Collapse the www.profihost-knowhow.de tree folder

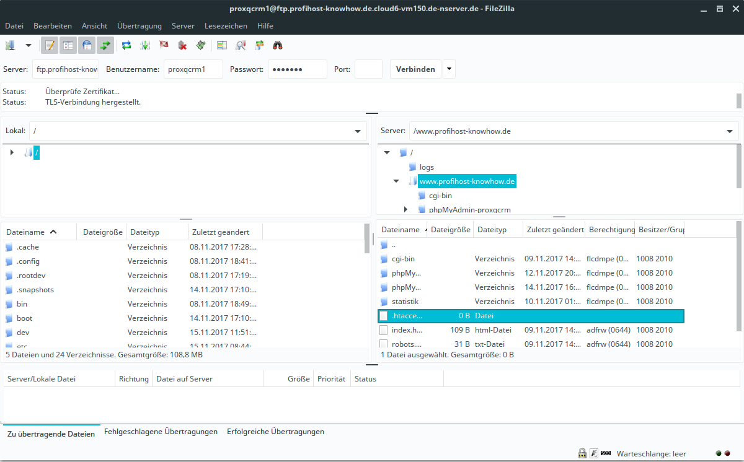396,181
